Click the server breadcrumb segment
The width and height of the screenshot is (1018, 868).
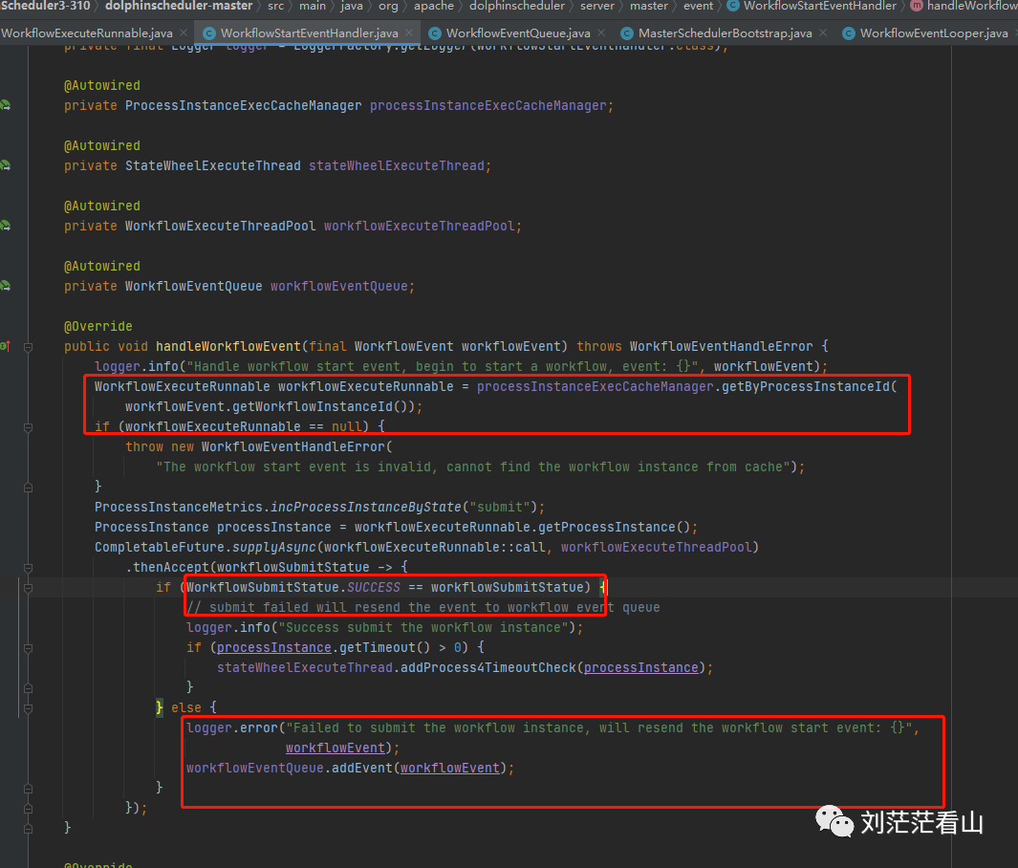click(597, 6)
